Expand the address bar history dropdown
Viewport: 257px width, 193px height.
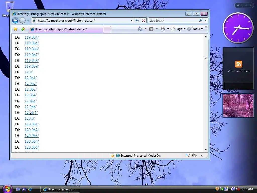point(132,21)
